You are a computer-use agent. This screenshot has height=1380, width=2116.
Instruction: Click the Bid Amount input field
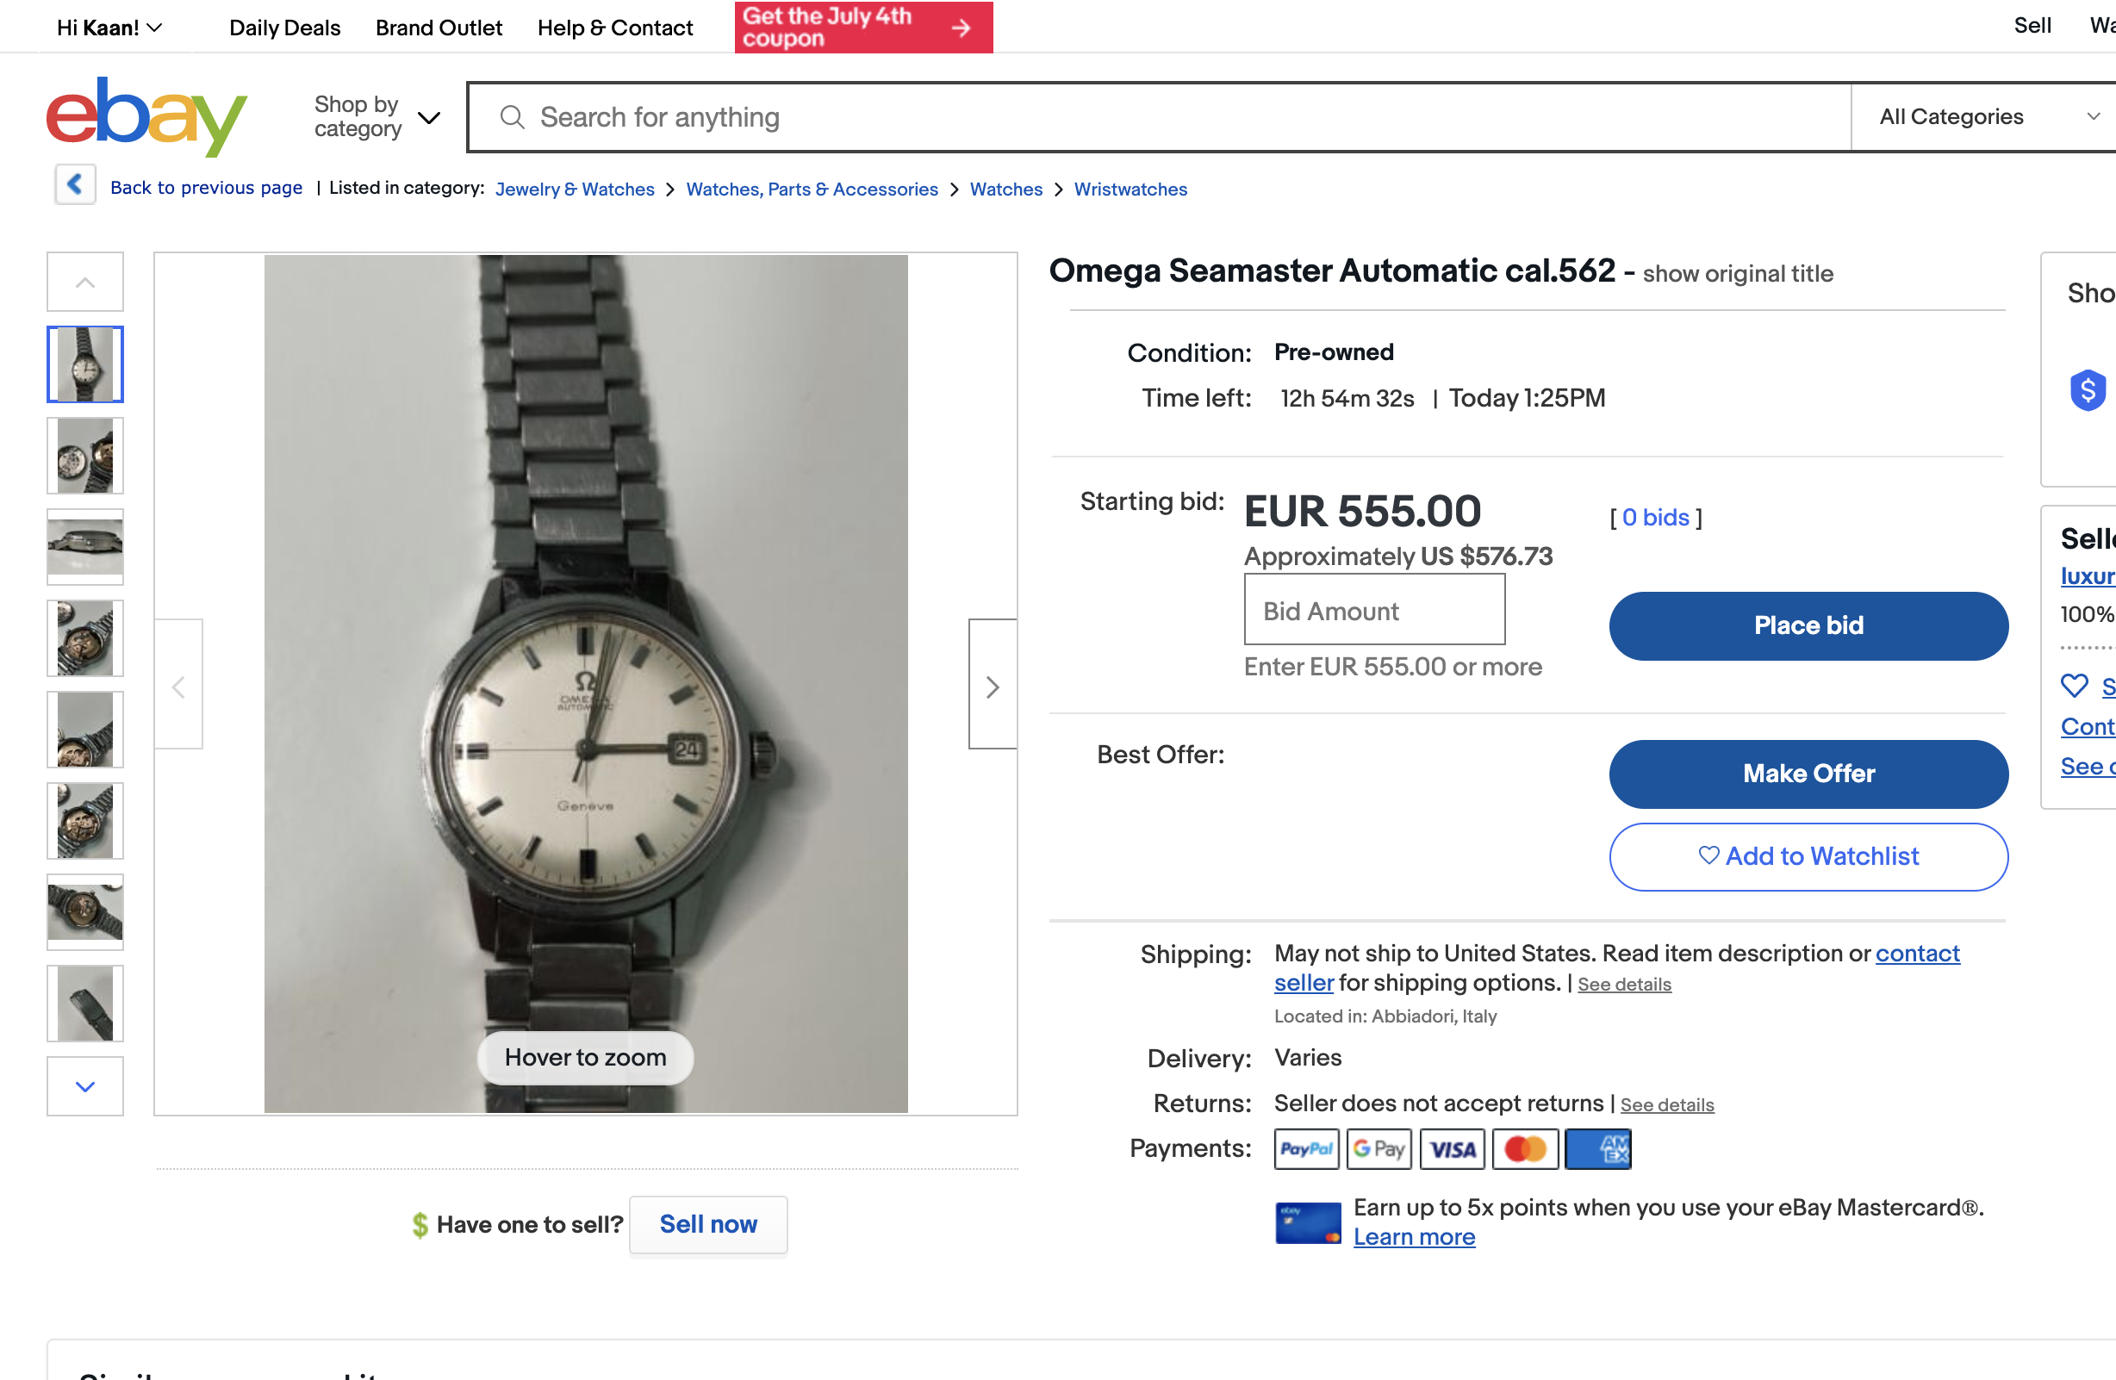(1373, 611)
